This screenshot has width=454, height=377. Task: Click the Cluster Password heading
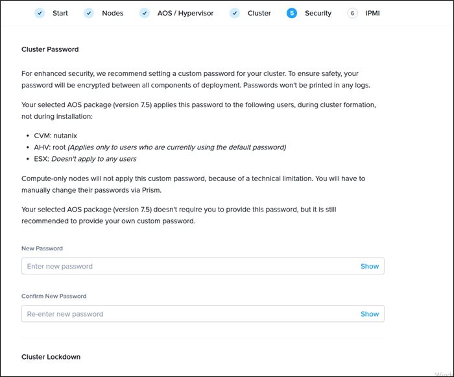pos(50,49)
